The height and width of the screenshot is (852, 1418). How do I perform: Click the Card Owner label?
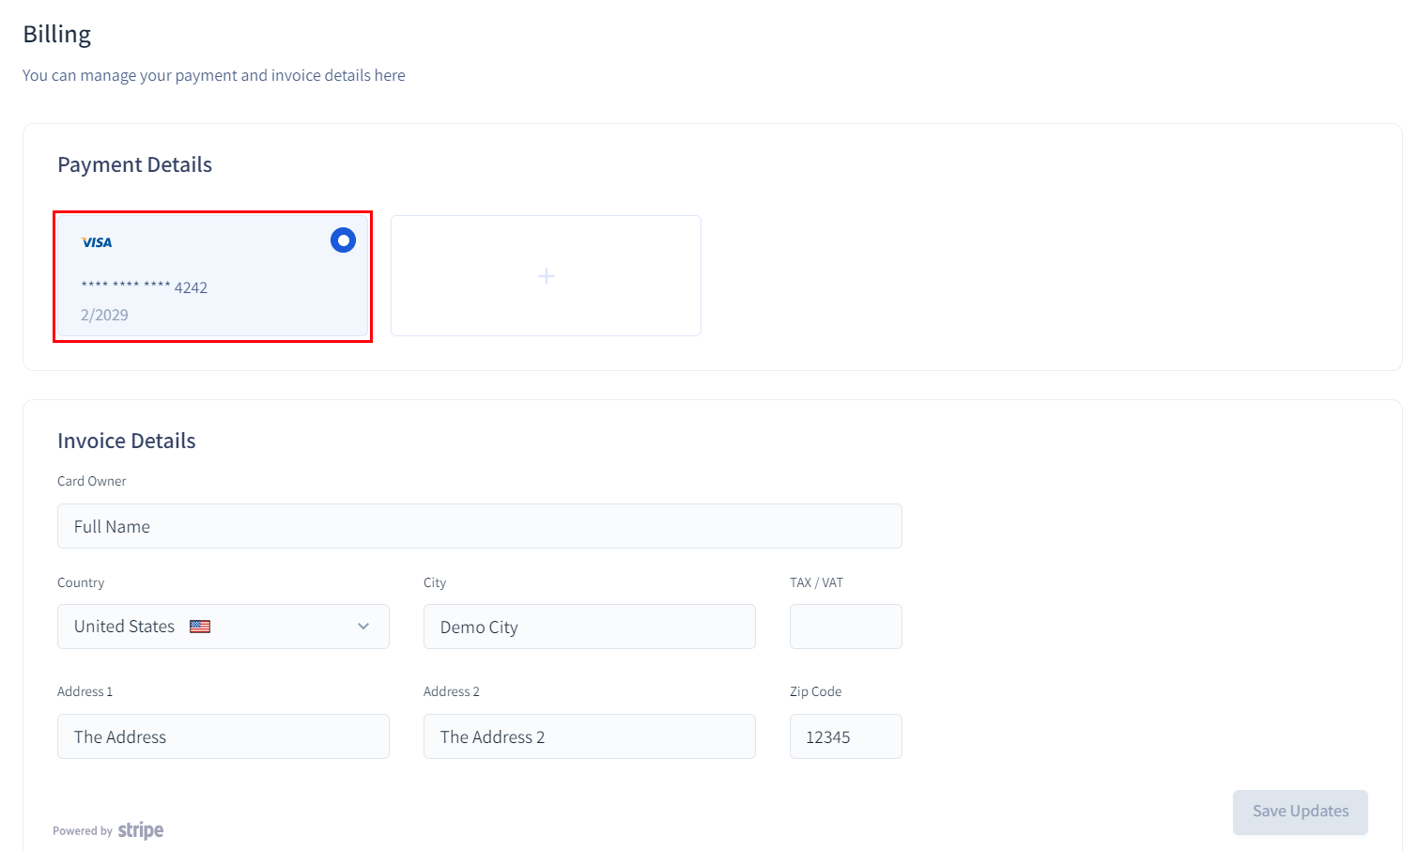click(x=91, y=481)
